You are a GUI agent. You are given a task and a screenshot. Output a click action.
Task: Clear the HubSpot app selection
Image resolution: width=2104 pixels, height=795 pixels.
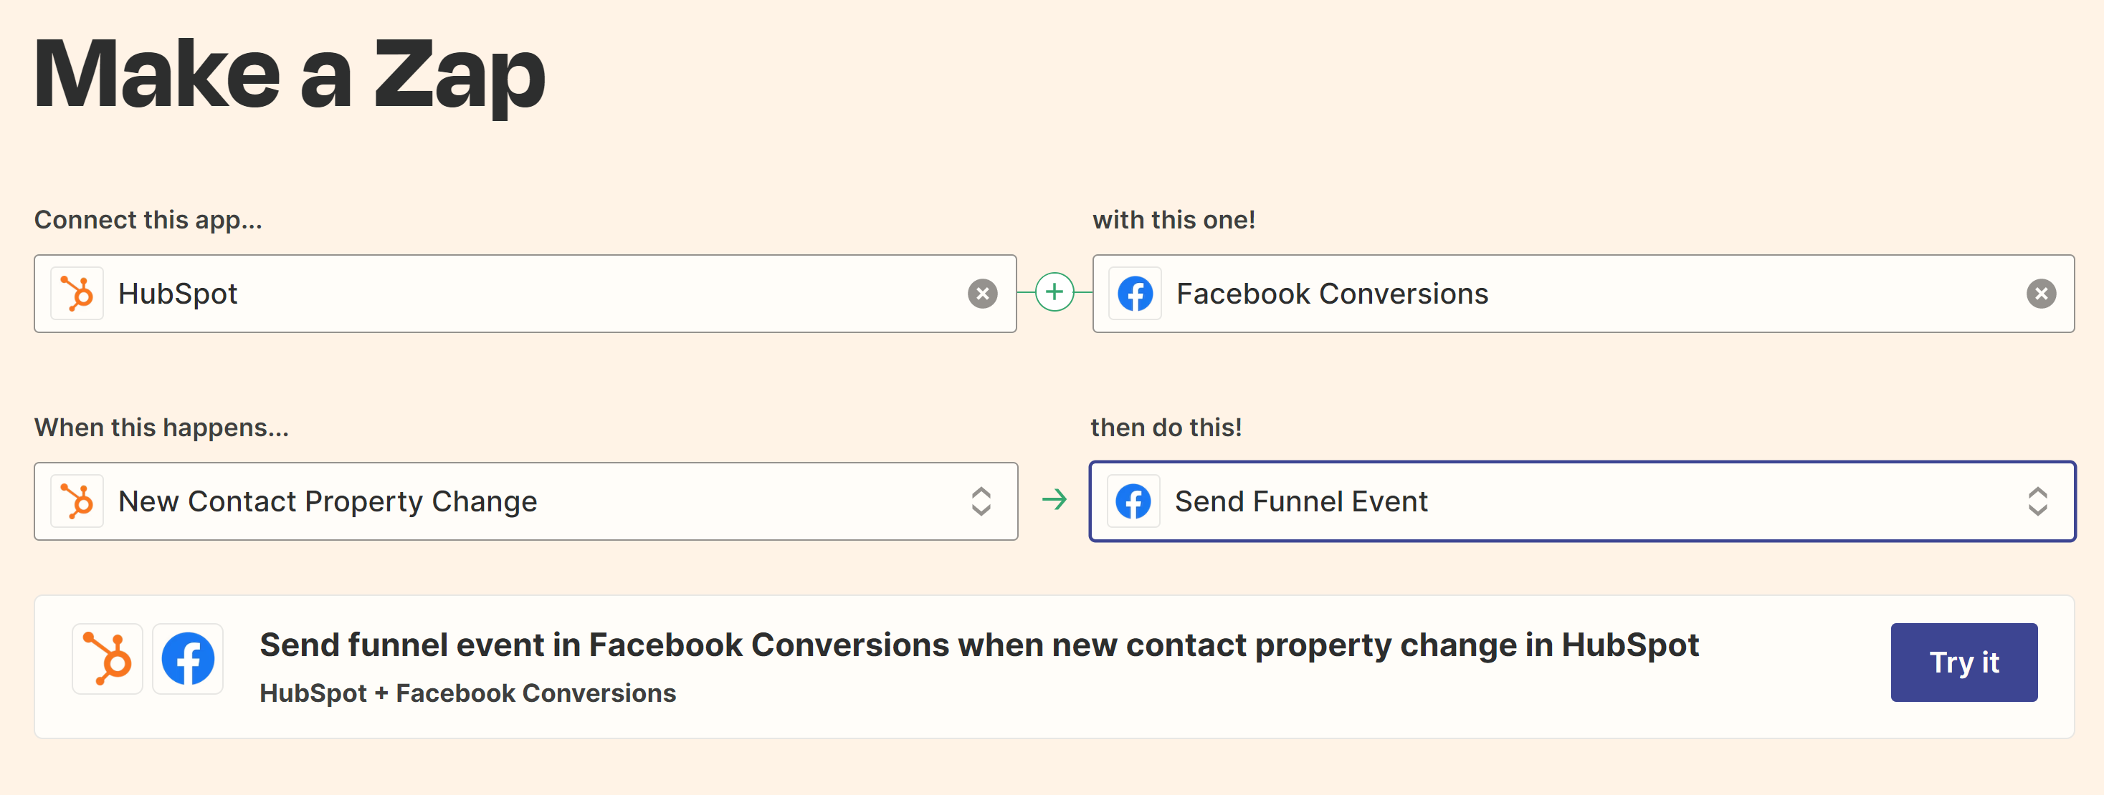(x=983, y=294)
